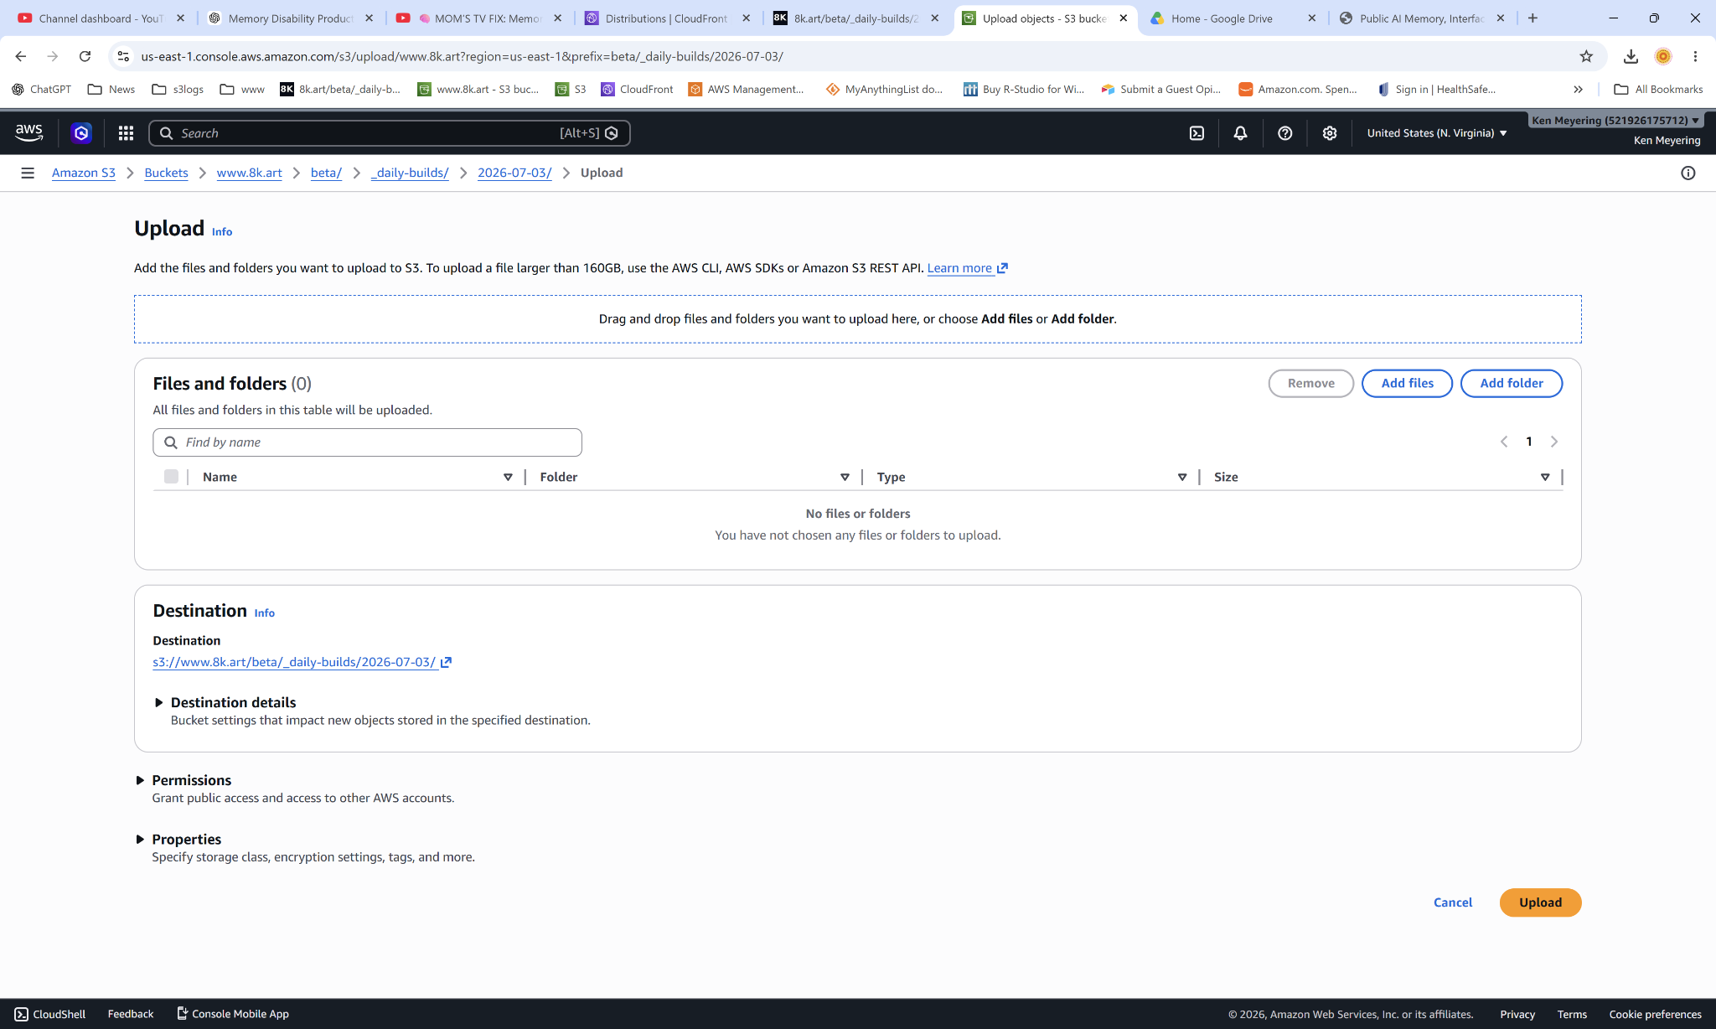This screenshot has width=1716, height=1029.
Task: Click the external link icon next to destination URI
Action: point(446,662)
